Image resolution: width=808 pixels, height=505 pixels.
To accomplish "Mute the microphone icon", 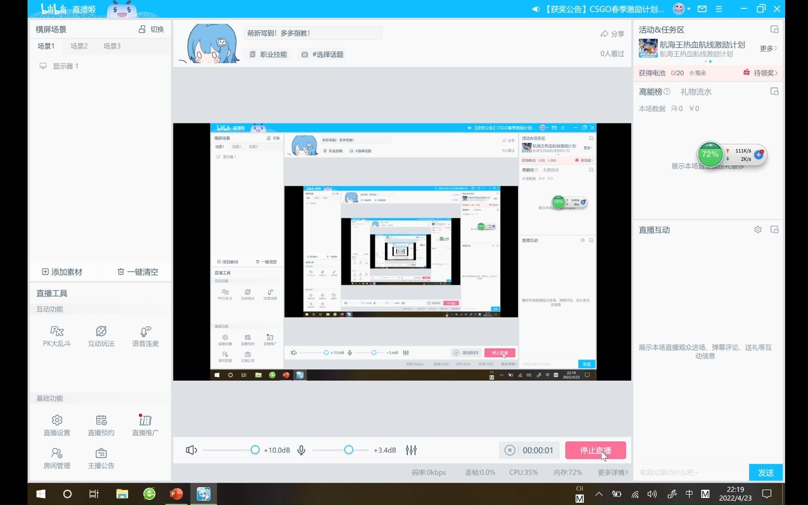I will click(302, 450).
